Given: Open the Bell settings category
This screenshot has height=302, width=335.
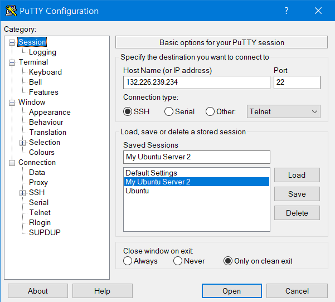Looking at the screenshot, I should (35, 82).
